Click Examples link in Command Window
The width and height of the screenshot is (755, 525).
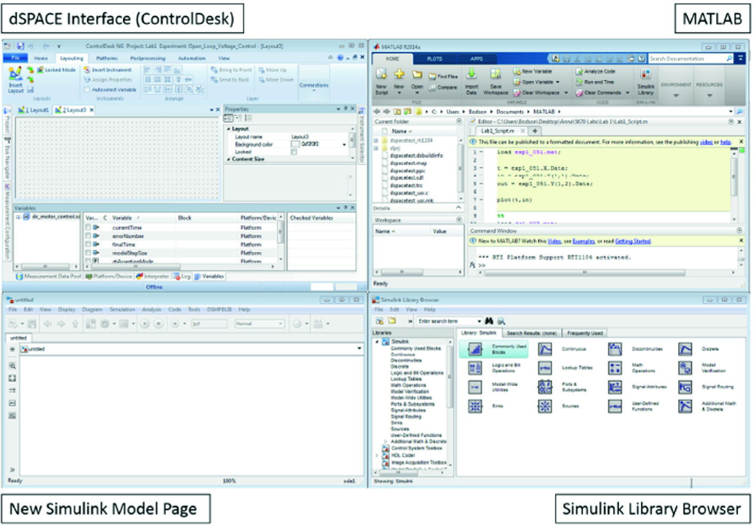point(583,241)
